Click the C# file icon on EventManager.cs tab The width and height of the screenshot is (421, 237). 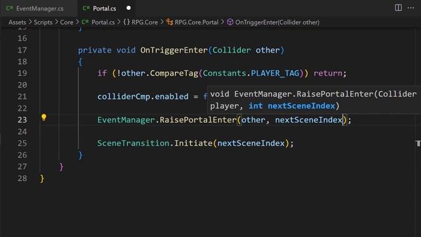pyautogui.click(x=9, y=8)
